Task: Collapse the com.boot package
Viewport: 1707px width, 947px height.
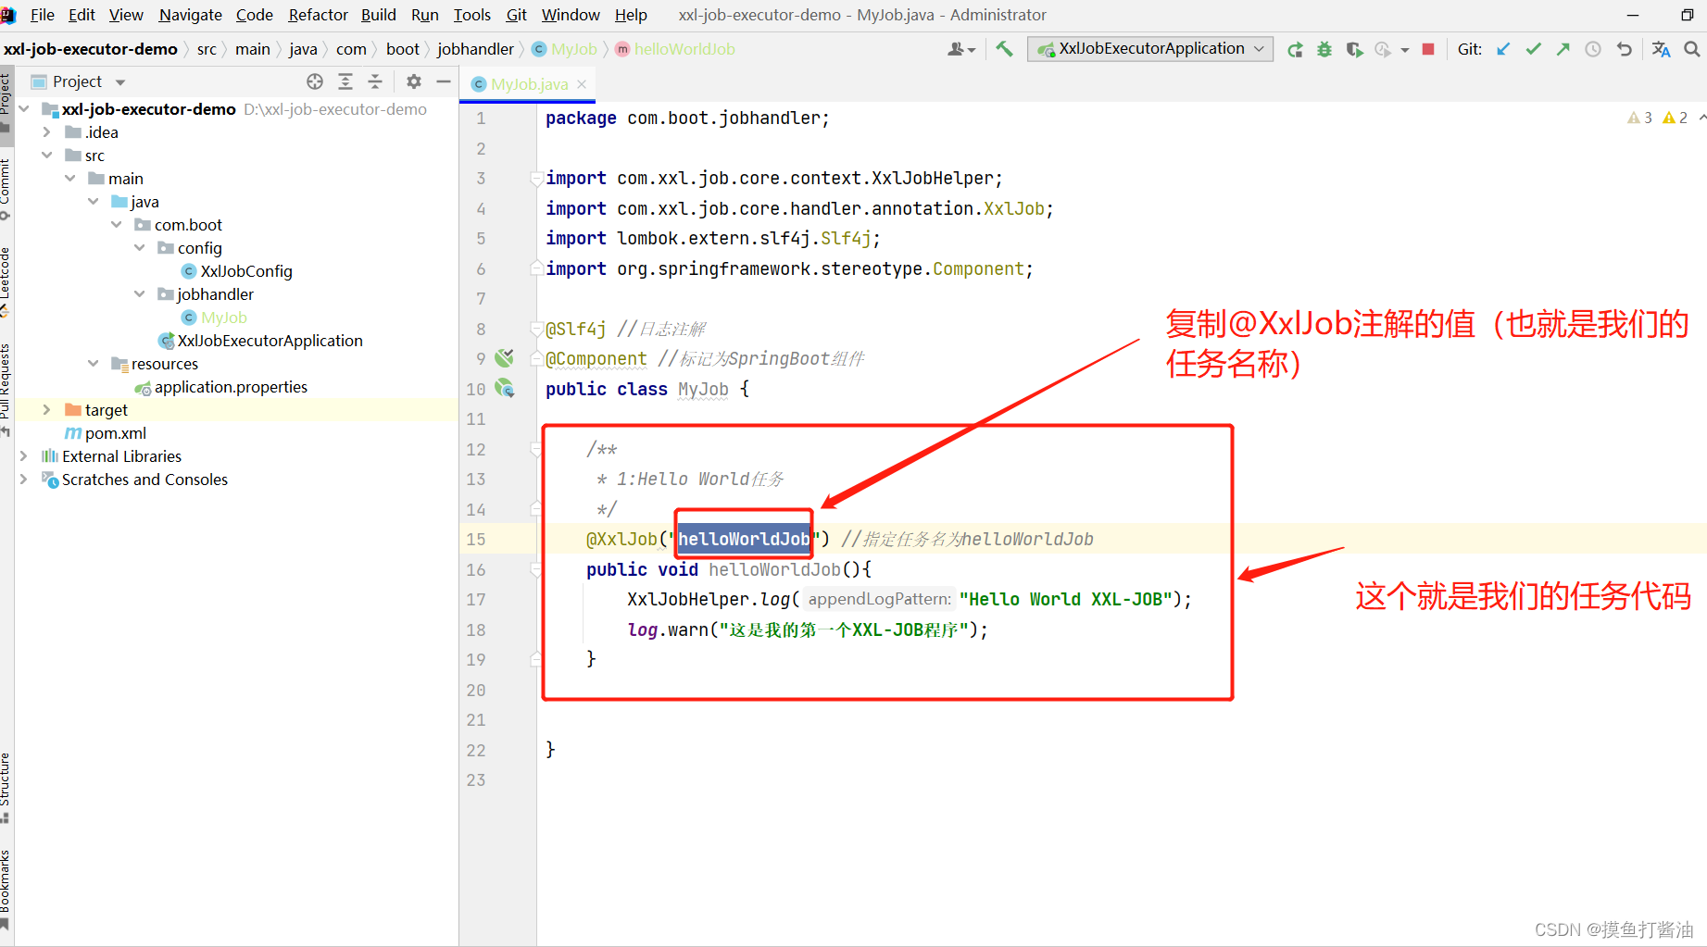Action: 117,225
